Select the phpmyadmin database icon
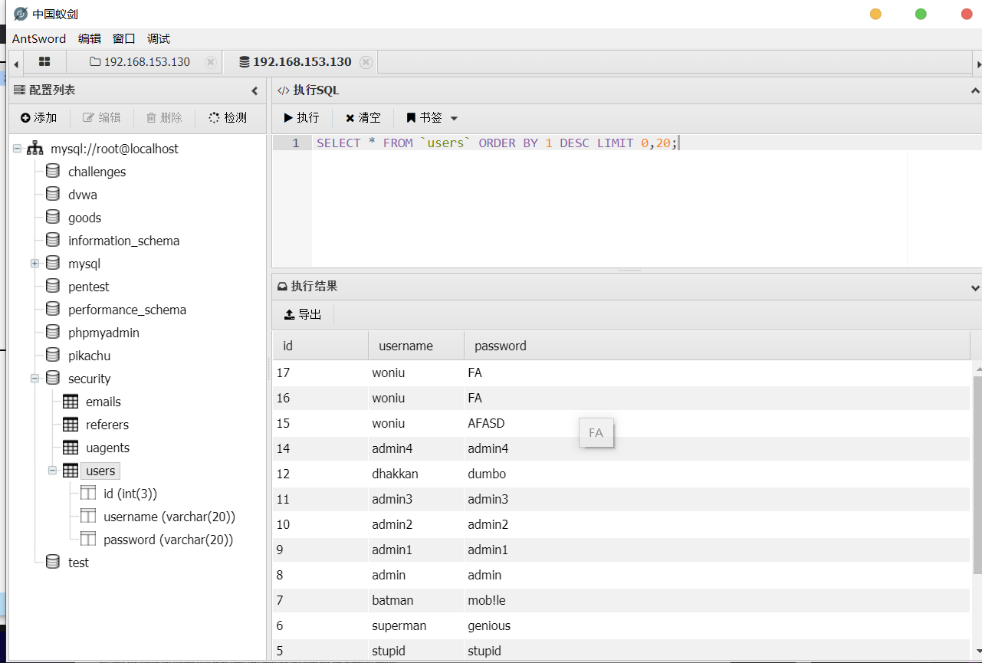Screen dimensions: 982x663 (x=53, y=333)
